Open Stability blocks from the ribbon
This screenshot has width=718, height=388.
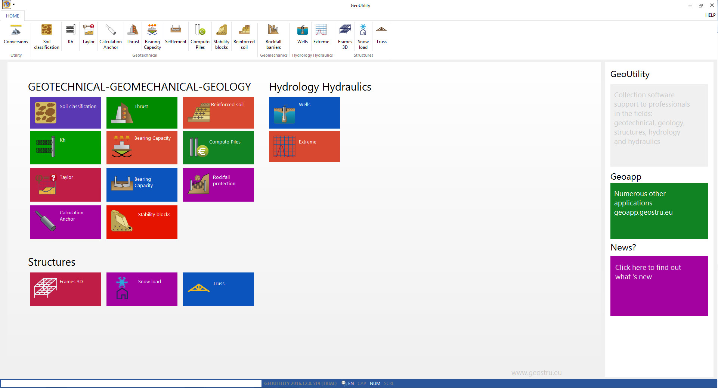(x=222, y=36)
